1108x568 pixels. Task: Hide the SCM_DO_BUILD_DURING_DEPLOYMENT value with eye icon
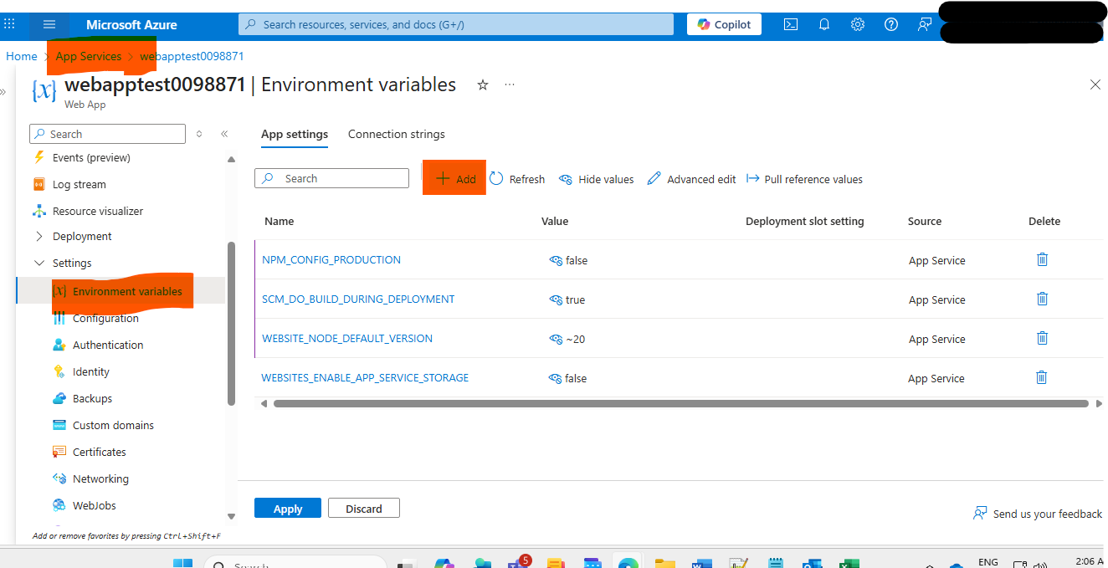[555, 299]
